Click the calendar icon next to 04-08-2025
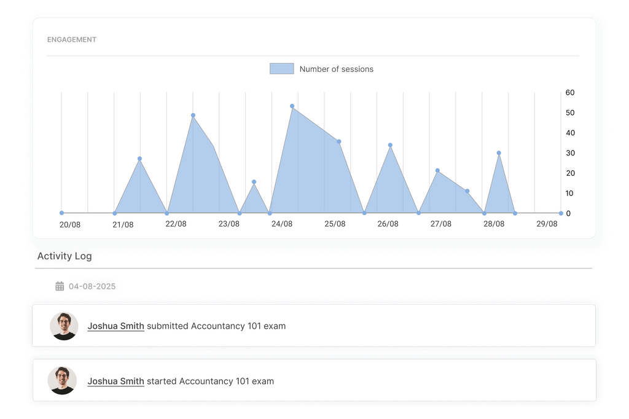Viewport: 629px width, 419px height. [59, 286]
